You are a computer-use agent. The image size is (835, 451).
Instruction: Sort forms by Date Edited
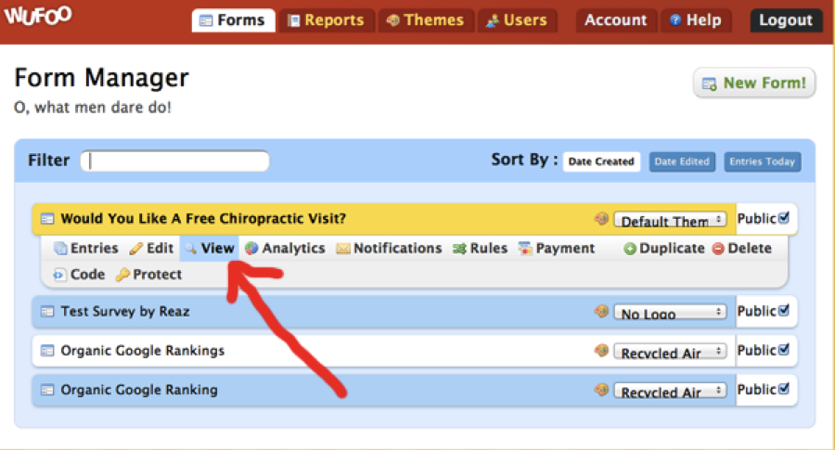coord(682,161)
